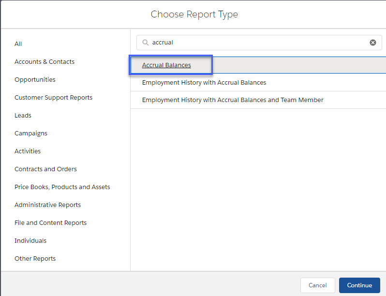This screenshot has height=296, width=386.
Task: Open the Accounts & Contacts category
Action: pyautogui.click(x=45, y=62)
